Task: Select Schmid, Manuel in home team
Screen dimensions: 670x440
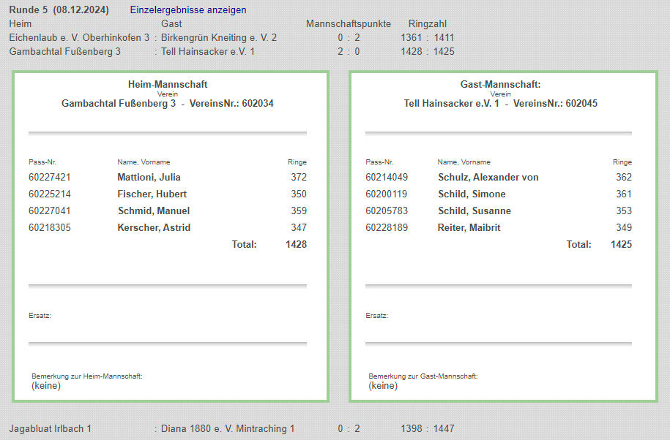Action: click(153, 210)
